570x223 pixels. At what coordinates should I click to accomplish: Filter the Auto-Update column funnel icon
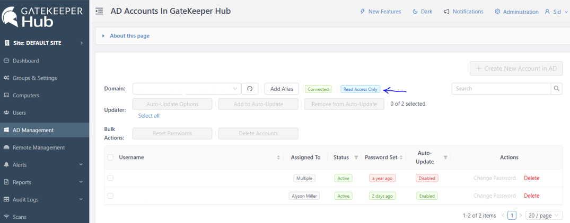click(x=445, y=157)
